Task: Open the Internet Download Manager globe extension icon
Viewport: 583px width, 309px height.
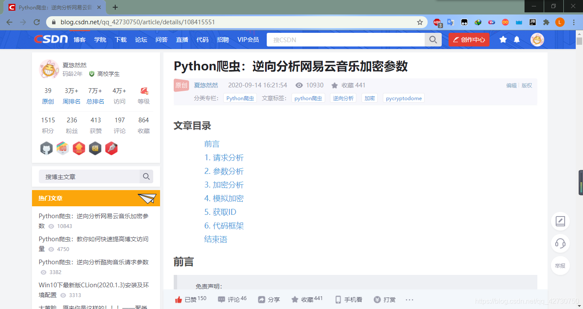Action: pyautogui.click(x=478, y=22)
